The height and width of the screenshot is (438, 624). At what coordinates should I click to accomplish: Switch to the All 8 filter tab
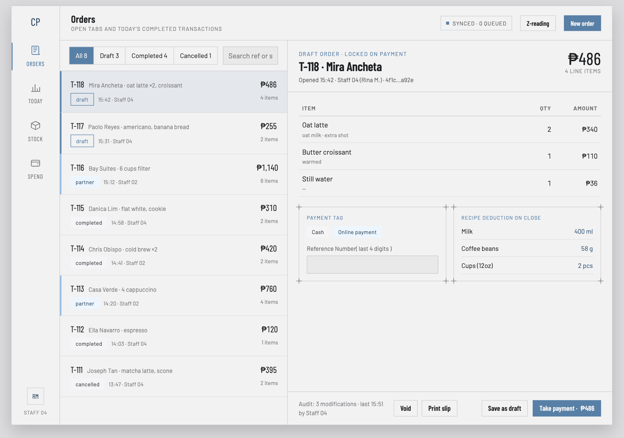coord(81,56)
